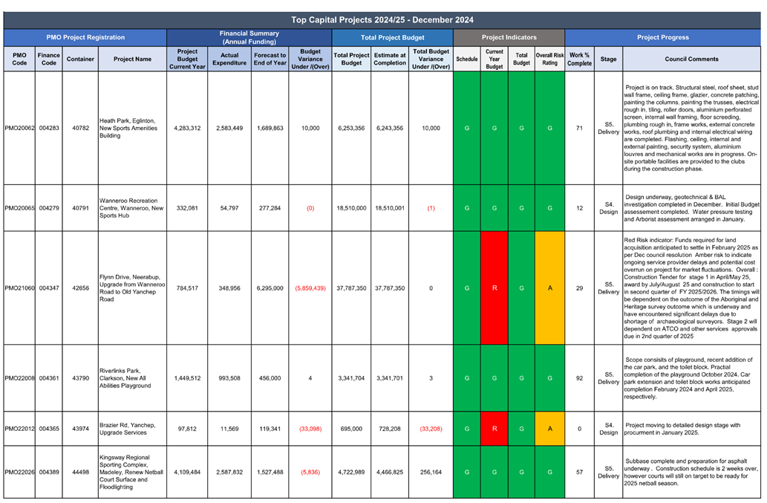Click amber Overall Risk Rating for Brazier Rd
Screen dimensions: 767x503
[x=549, y=429]
